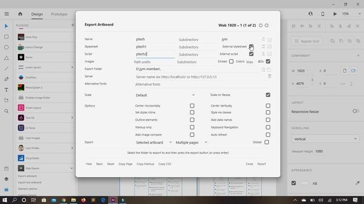Click the Reset button
The image size is (364, 204).
click(110, 164)
